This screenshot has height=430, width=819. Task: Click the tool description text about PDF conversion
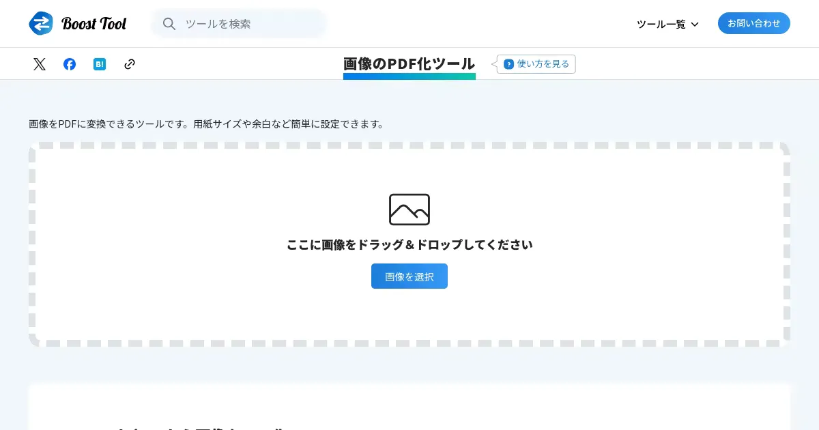(x=207, y=124)
